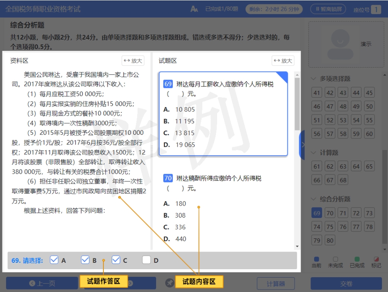Click the font size adjustment icon

tap(194, 9)
